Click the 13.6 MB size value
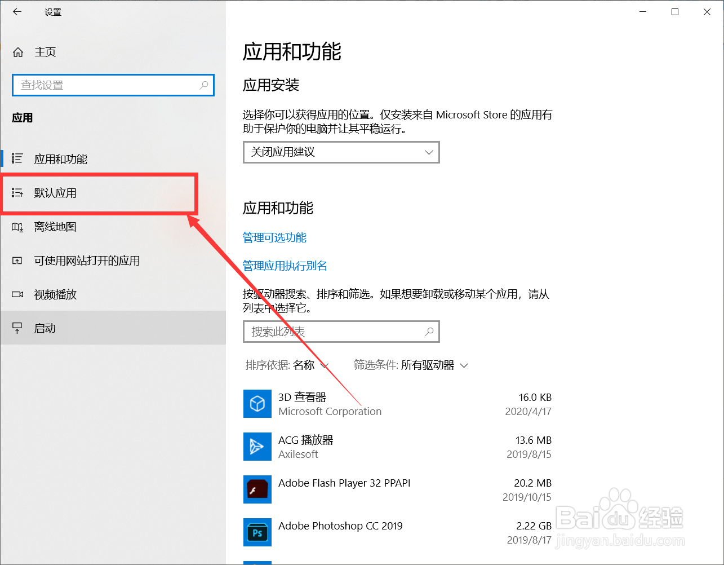 point(534,440)
